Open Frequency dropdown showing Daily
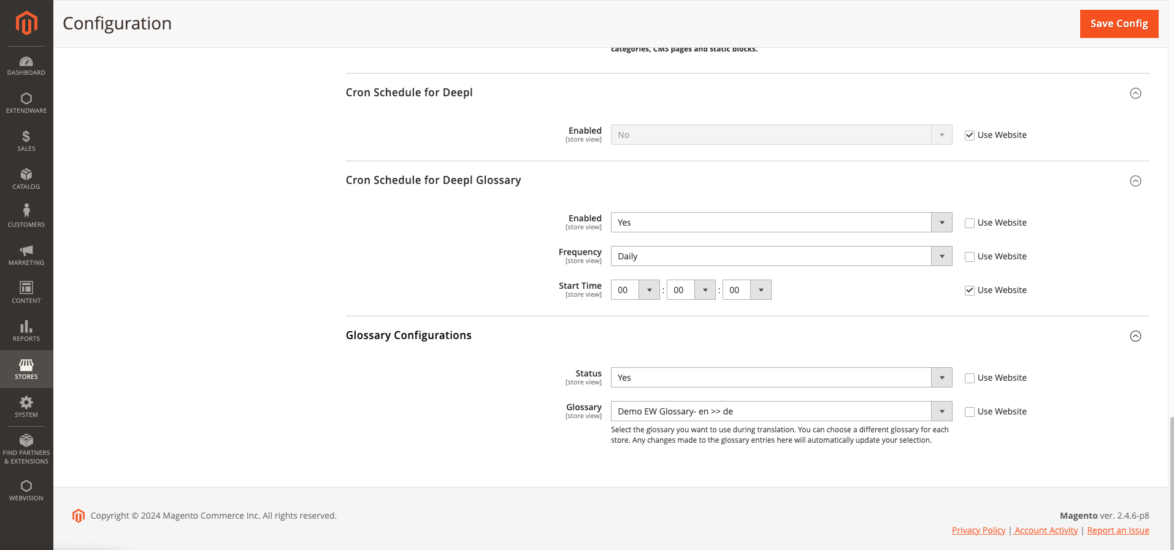This screenshot has width=1174, height=550. click(x=781, y=256)
